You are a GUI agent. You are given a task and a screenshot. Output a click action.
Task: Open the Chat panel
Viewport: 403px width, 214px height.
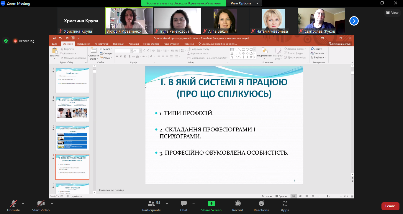[x=184, y=205]
